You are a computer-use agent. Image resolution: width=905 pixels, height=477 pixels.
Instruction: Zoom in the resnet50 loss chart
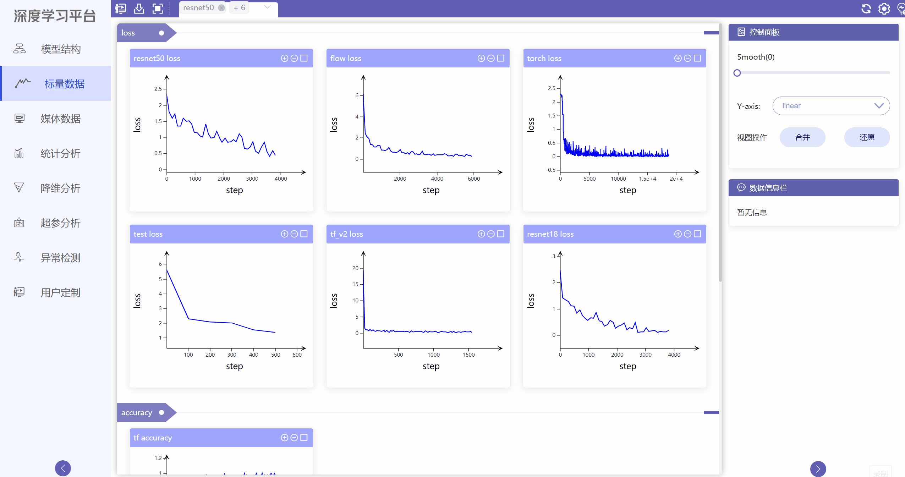pos(284,58)
